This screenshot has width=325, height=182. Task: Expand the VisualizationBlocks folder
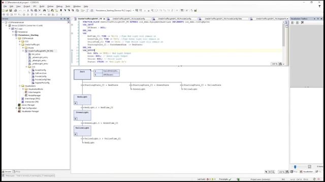[23, 89]
